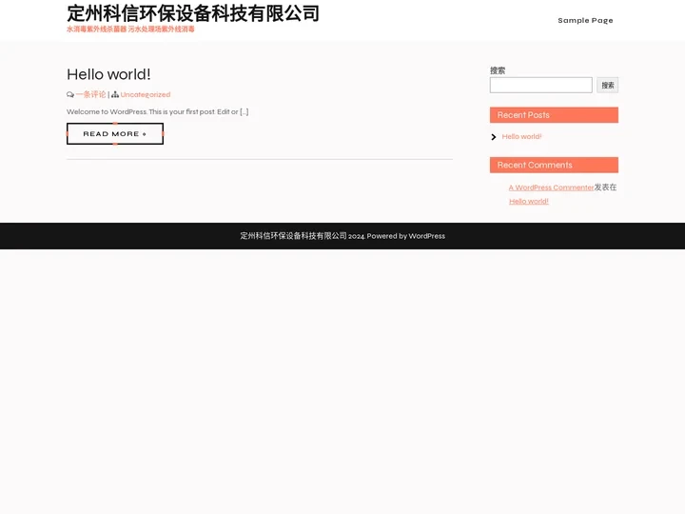This screenshot has width=685, height=514.
Task: Click the 搜索 label above search box
Action: [498, 70]
